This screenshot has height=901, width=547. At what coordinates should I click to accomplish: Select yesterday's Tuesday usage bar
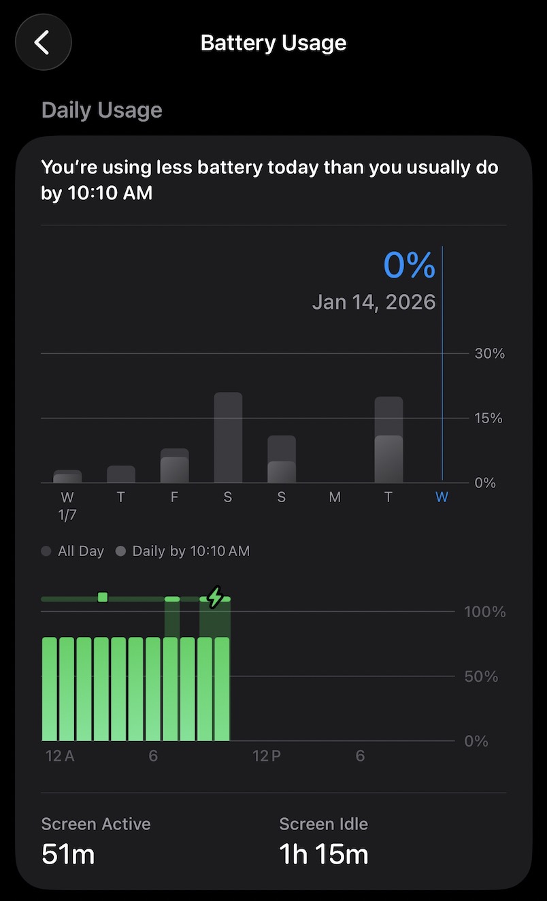click(388, 440)
